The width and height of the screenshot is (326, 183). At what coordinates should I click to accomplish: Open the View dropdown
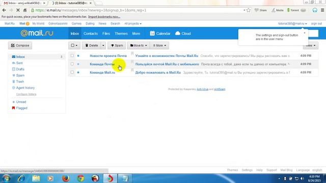point(311,45)
